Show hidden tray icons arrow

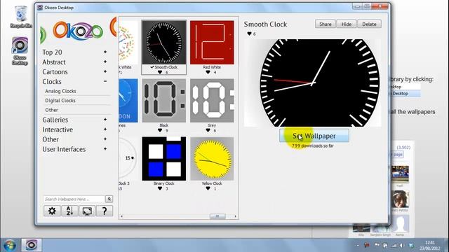[358, 246]
